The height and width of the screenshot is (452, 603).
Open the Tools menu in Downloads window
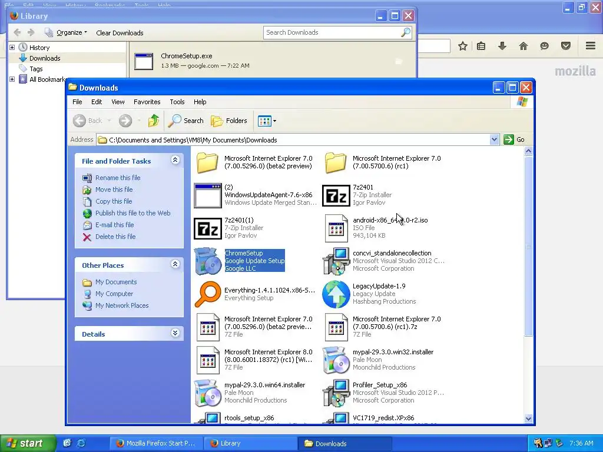(x=177, y=102)
